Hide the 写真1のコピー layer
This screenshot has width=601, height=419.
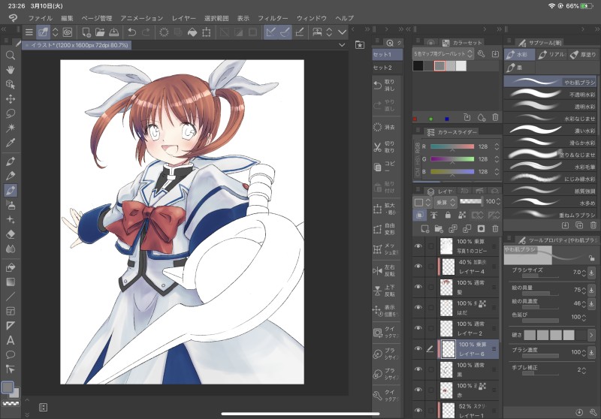pyautogui.click(x=418, y=246)
